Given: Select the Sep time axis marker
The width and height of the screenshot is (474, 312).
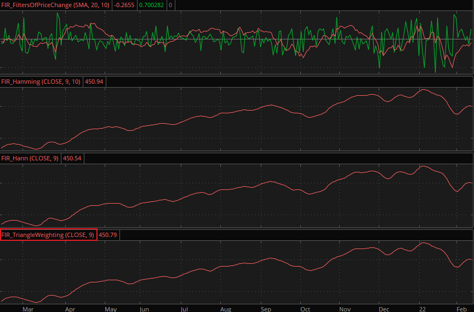Looking at the screenshot, I should tap(266, 308).
